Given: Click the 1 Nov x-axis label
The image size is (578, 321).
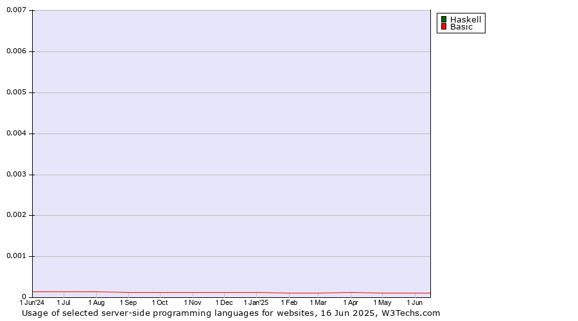Looking at the screenshot, I should point(193,302).
